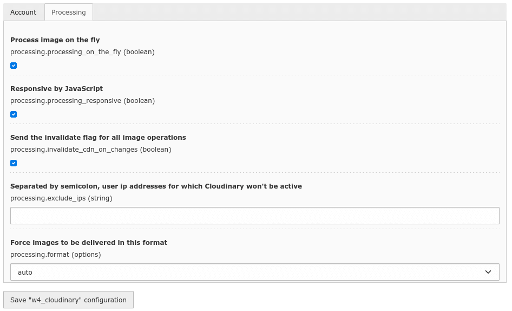Uncheck Process image on the fly checkbox
Screen dimensions: 512x311
(x=14, y=66)
